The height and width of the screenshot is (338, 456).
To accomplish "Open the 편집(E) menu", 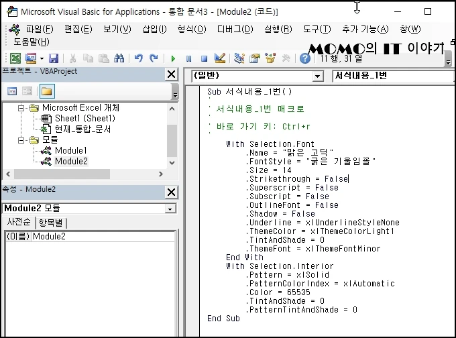I will tap(78, 29).
